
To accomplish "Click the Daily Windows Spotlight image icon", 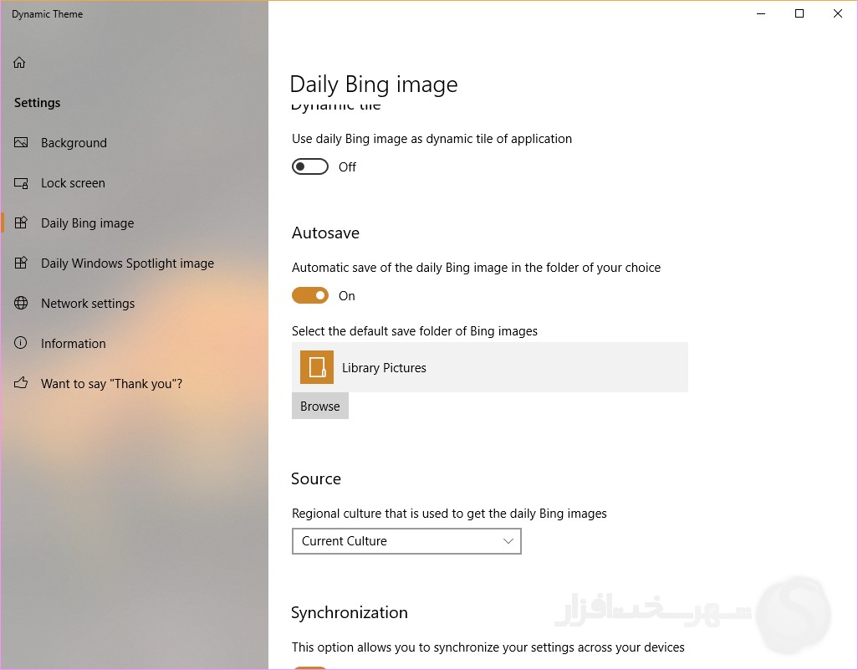I will (22, 263).
